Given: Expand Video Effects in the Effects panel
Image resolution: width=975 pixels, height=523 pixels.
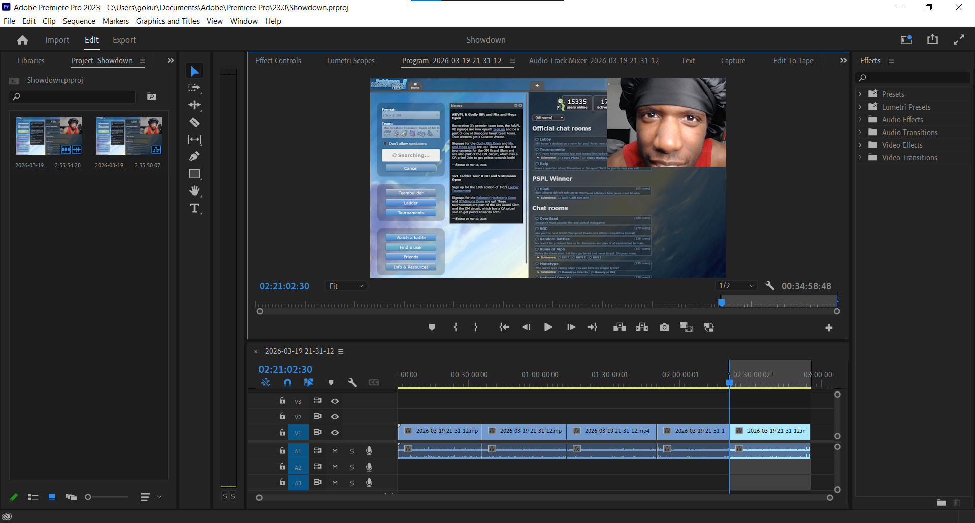Looking at the screenshot, I should coord(860,145).
